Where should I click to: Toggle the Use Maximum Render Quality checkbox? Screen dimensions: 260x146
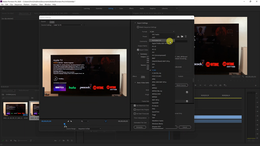pyautogui.click(x=135, y=106)
